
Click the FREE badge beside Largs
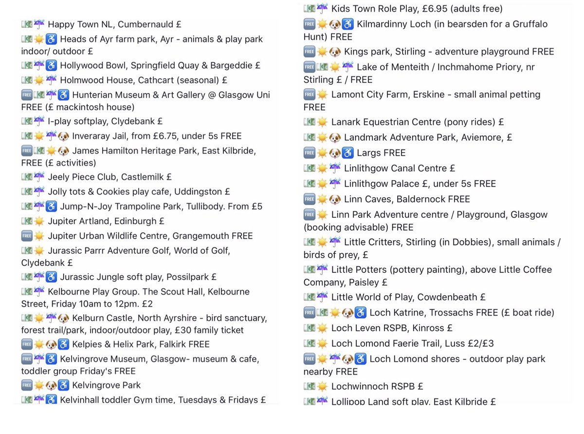[310, 152]
